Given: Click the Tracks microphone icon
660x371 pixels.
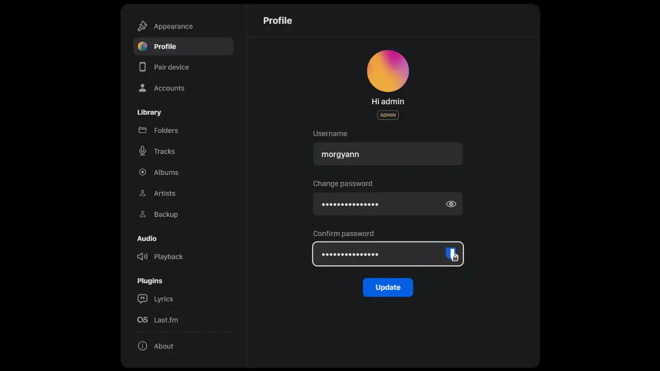Looking at the screenshot, I should pyautogui.click(x=142, y=151).
